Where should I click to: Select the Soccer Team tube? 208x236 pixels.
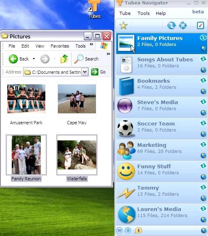coord(161,129)
